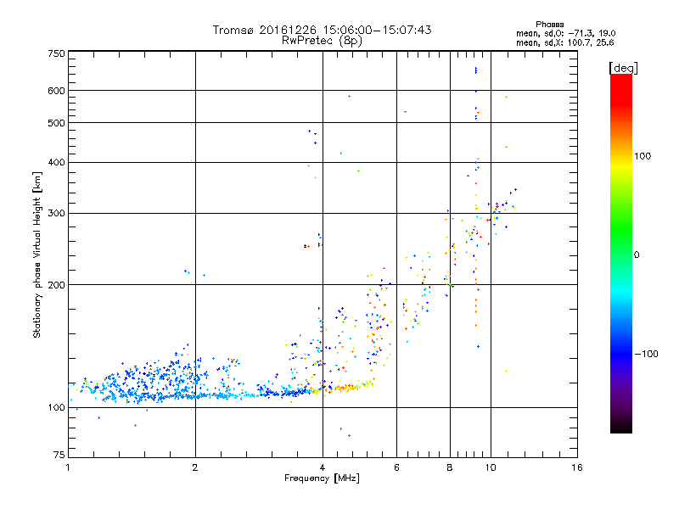Click the 'mean, sd,O: -71.3, 19.0' line
Image resolution: width=679 pixels, height=509 pixels.
click(x=565, y=33)
